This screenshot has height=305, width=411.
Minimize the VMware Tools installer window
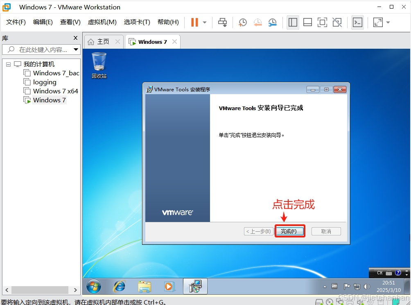point(313,90)
